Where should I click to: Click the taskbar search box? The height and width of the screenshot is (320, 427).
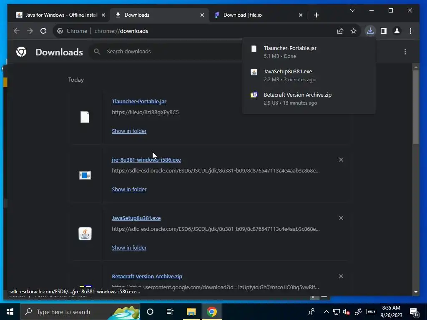coord(80,312)
